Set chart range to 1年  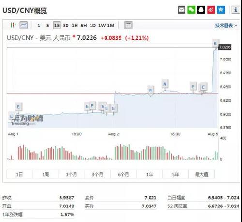pyautogui.click(x=150, y=174)
